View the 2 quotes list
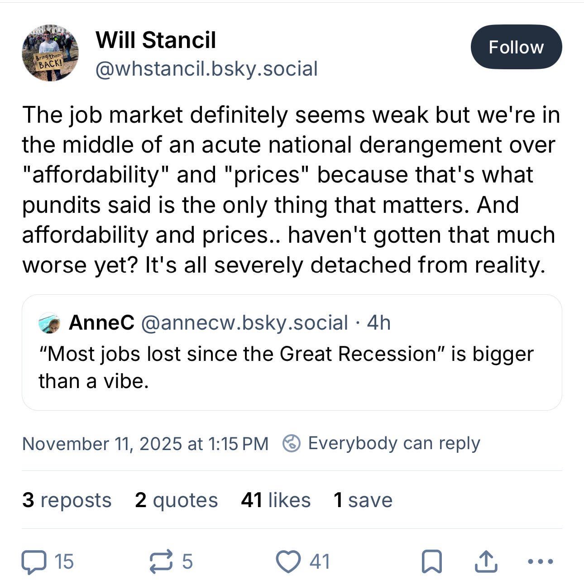Image resolution: width=584 pixels, height=585 pixels. pyautogui.click(x=176, y=500)
